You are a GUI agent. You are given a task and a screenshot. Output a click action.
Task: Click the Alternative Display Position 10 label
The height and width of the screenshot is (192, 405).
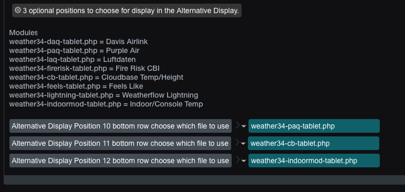point(120,126)
